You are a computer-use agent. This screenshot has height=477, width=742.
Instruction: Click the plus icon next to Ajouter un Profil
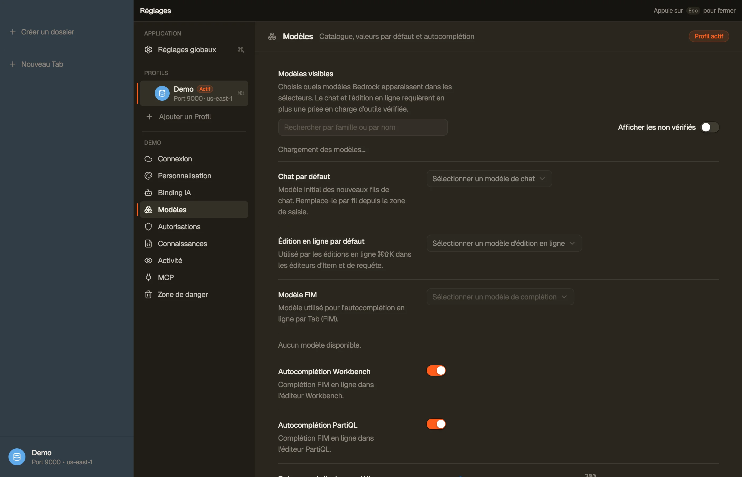149,117
